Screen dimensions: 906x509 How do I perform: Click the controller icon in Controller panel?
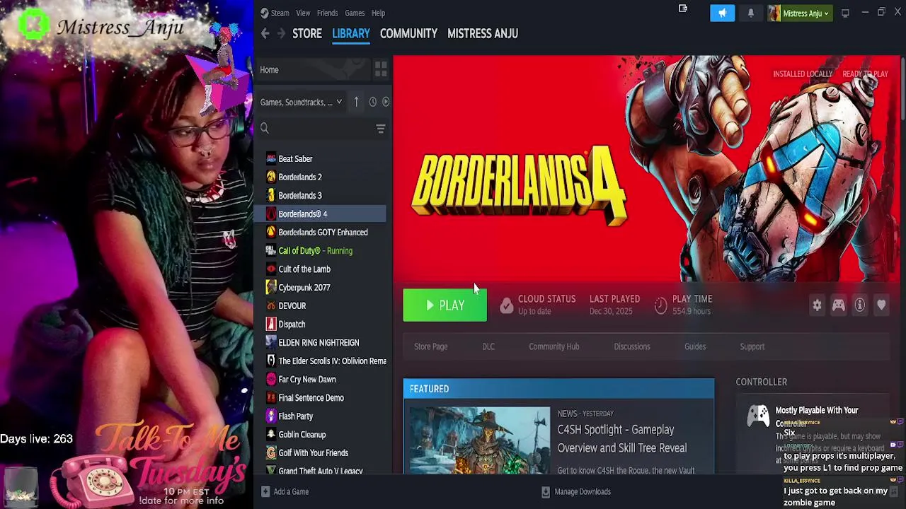coord(757,415)
